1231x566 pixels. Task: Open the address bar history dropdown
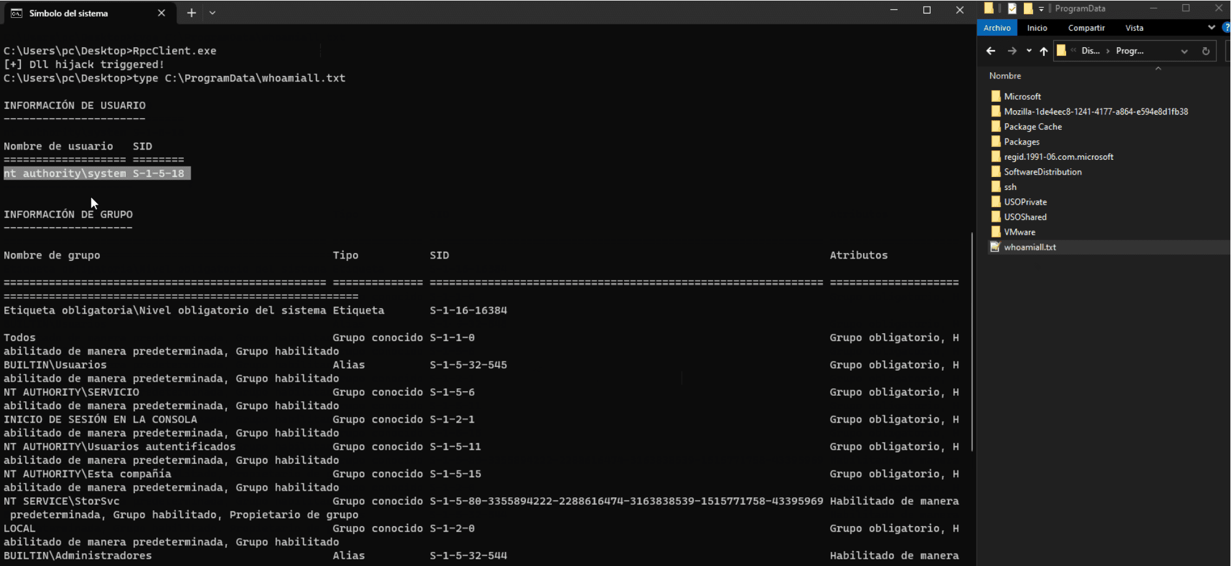[x=1184, y=51]
